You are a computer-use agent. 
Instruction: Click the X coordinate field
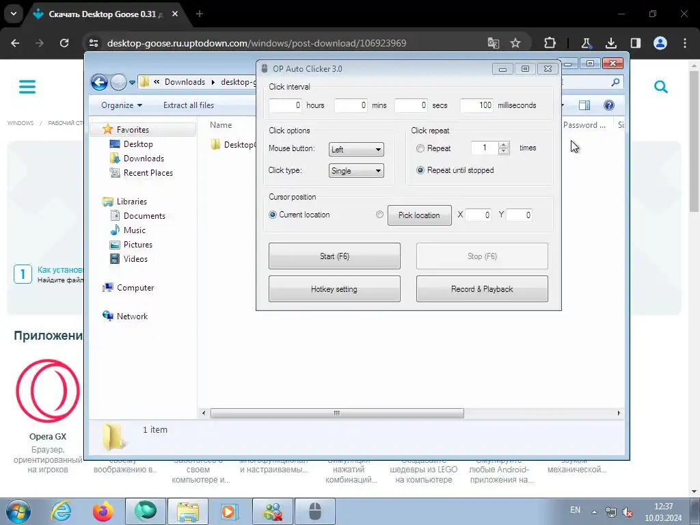[478, 215]
